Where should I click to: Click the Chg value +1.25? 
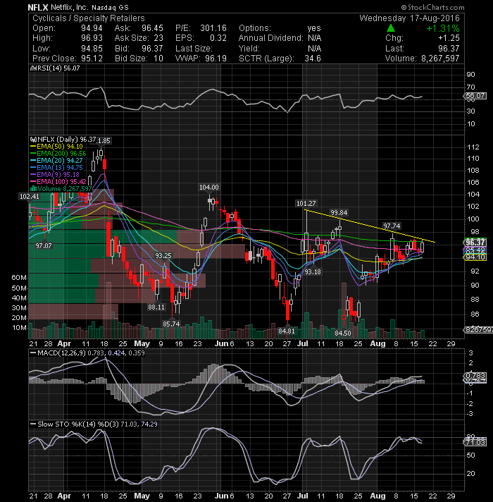pyautogui.click(x=448, y=38)
